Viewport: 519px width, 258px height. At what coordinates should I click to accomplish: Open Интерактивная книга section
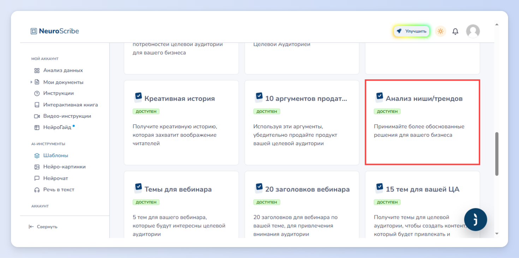click(71, 105)
